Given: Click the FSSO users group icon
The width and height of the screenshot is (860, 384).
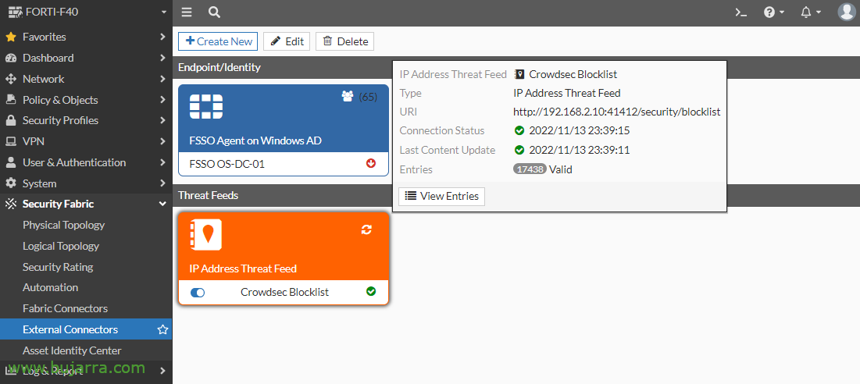Looking at the screenshot, I should point(347,97).
